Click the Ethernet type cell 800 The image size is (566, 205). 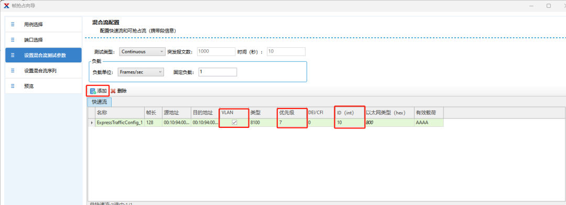point(389,123)
